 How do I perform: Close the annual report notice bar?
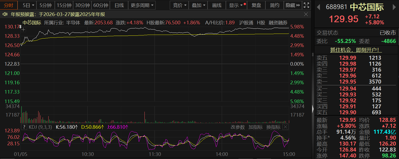pyautogui.click(x=306, y=14)
